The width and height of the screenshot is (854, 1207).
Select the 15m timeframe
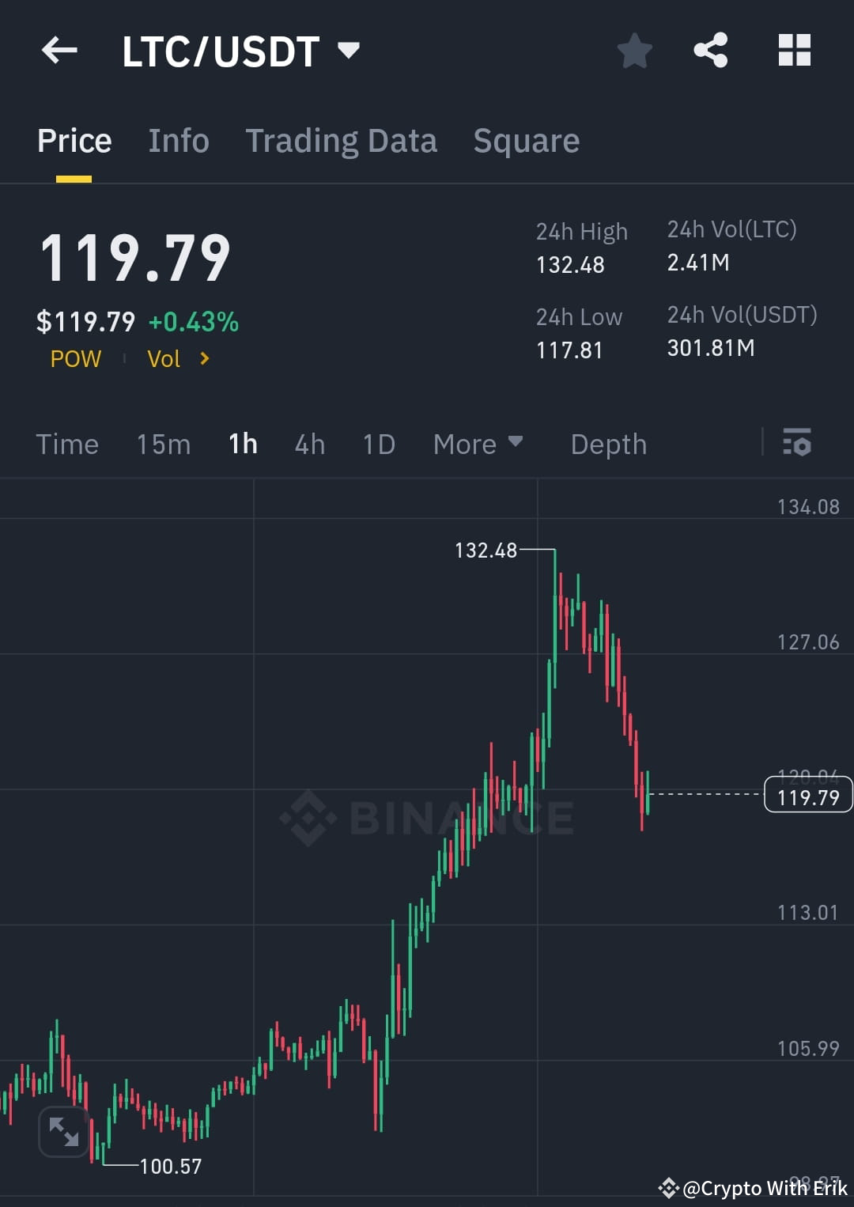163,444
